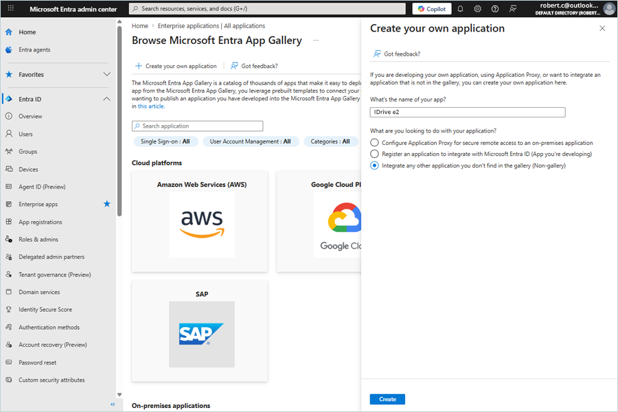Open the account avatar icon
Image resolution: width=618 pixels, height=412 pixels.
tap(609, 9)
